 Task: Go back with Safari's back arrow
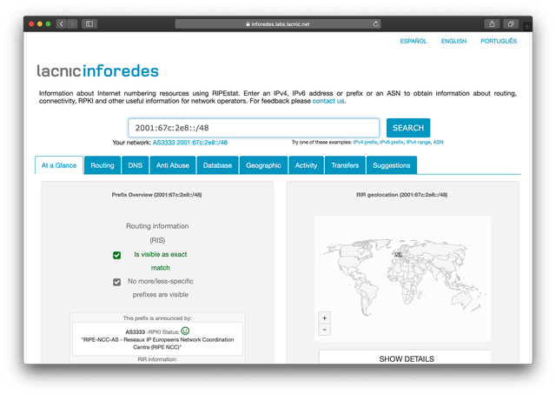pyautogui.click(x=62, y=23)
